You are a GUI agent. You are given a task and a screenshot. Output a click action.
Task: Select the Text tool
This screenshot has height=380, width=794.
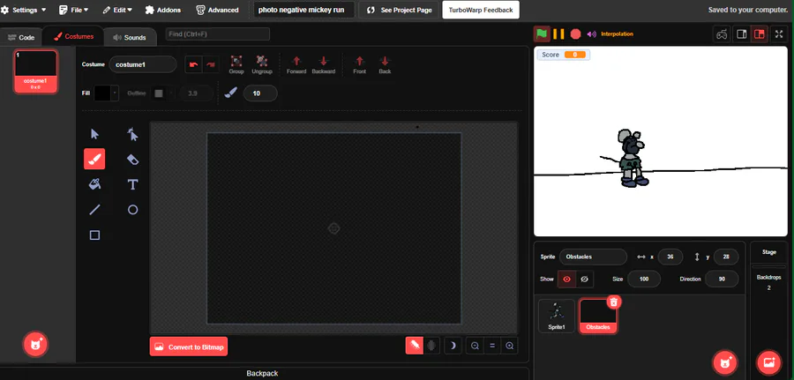point(132,184)
